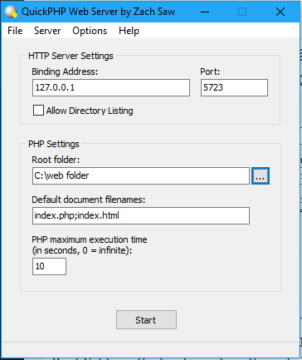302x360 pixels.
Task: Click the Default document filenames field
Action: point(141,215)
